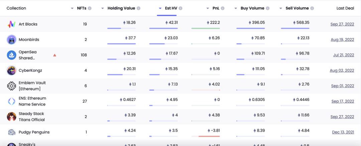
Task: Click the info icon beside Sell Volume
Action: click(312, 8)
